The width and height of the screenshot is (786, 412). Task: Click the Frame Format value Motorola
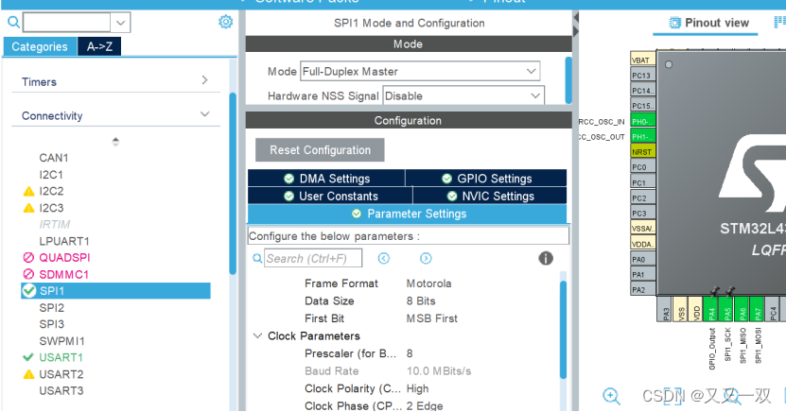[x=428, y=283]
